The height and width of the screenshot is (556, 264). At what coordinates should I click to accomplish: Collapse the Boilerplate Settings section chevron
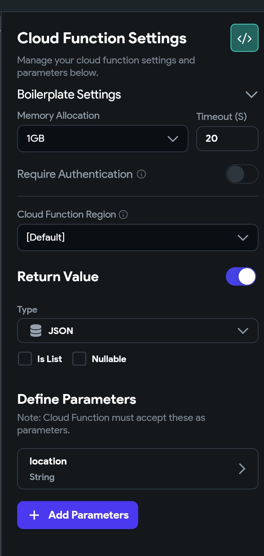[x=252, y=95]
